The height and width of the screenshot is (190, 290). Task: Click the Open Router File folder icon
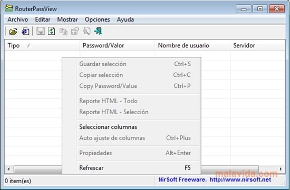(x=13, y=31)
